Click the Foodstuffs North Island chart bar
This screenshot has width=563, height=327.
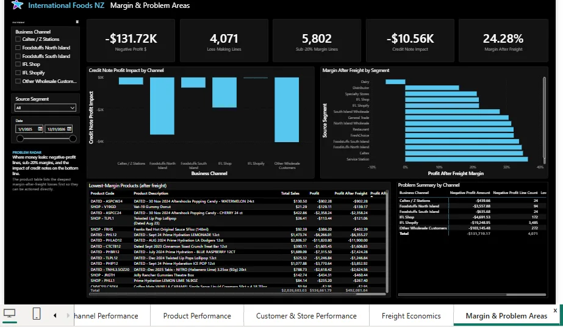click(162, 106)
